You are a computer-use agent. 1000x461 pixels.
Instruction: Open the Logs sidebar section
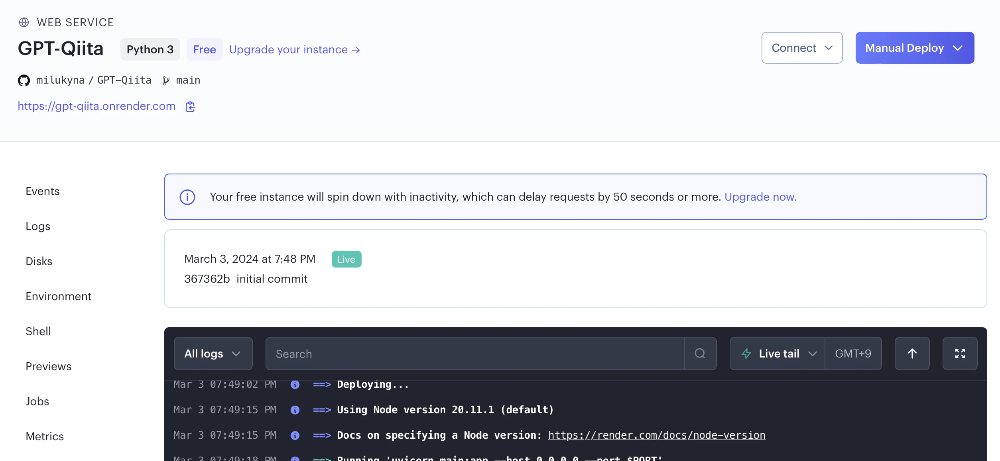point(38,227)
